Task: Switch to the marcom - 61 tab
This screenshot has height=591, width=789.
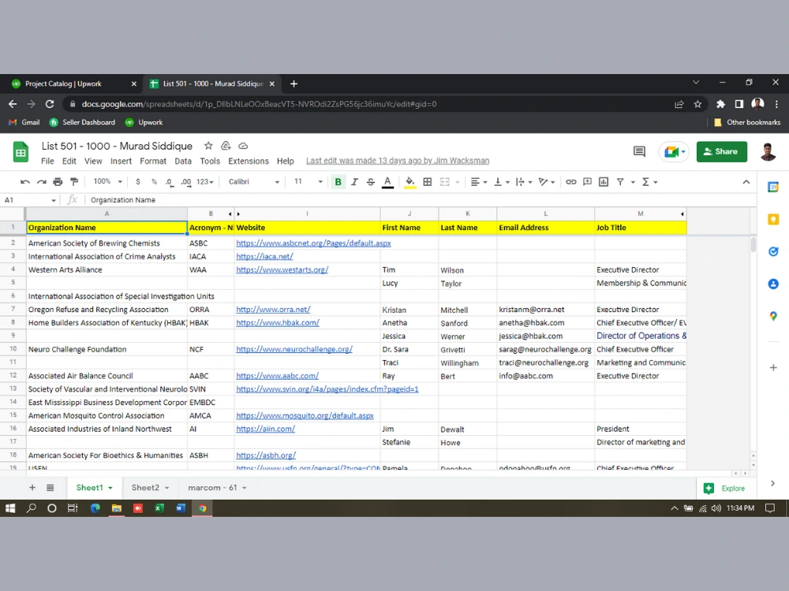Action: point(217,488)
